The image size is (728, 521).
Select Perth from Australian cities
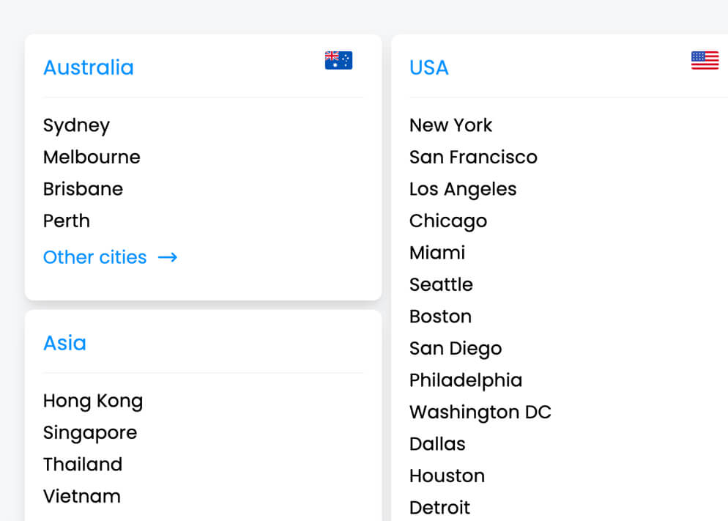[67, 221]
